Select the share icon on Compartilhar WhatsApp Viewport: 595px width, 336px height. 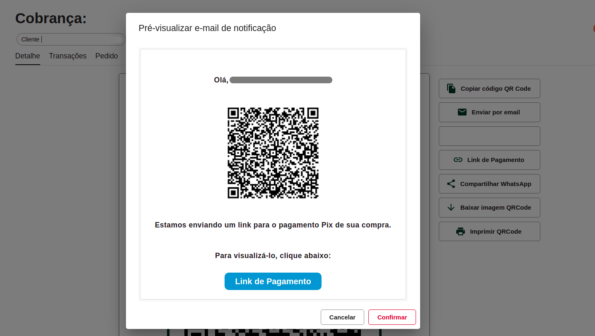tap(451, 184)
